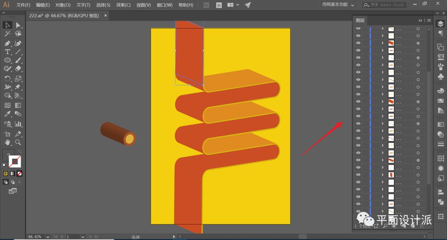Choose the Hand tool
Image resolution: width=447 pixels, height=240 pixels.
(7, 142)
